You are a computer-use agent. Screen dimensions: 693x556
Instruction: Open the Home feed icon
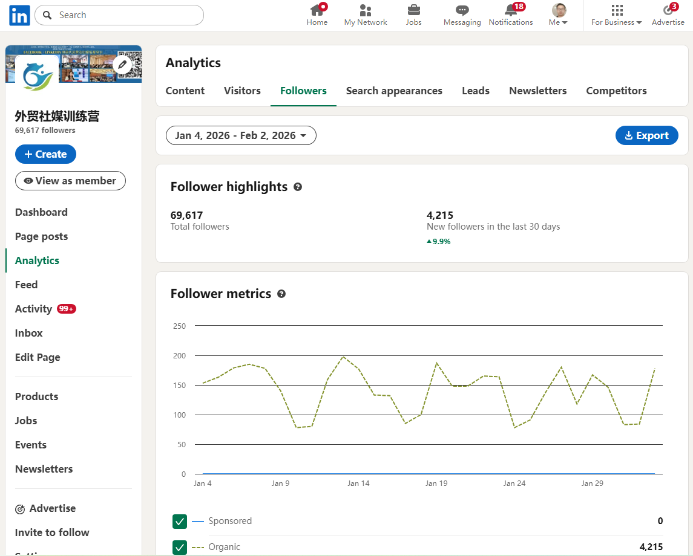click(x=317, y=10)
